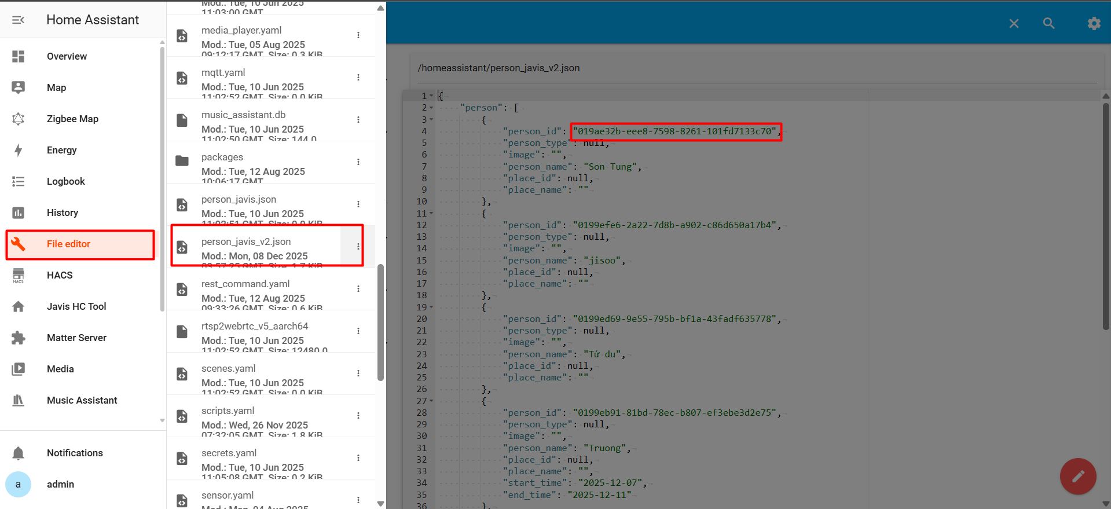Collapse the Home Assistant sidebar menu

click(x=18, y=20)
